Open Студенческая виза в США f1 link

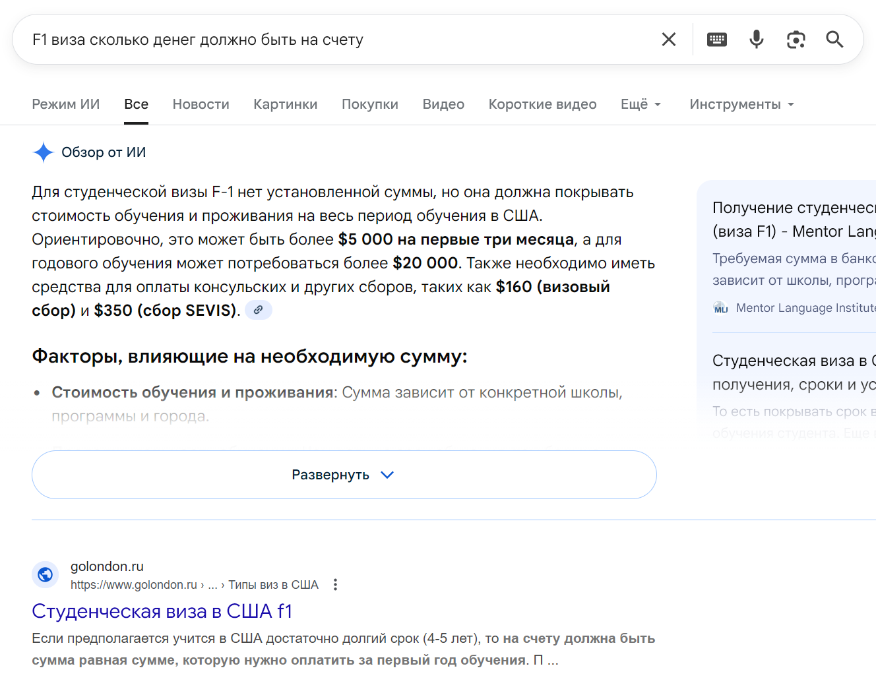pos(162,611)
